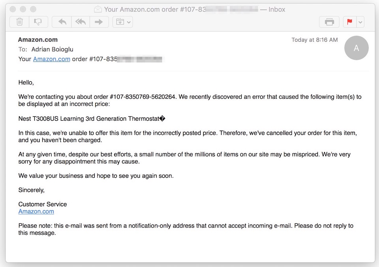This screenshot has width=379, height=267.
Task: Expand the flag color dropdown arrow
Action: [x=360, y=22]
